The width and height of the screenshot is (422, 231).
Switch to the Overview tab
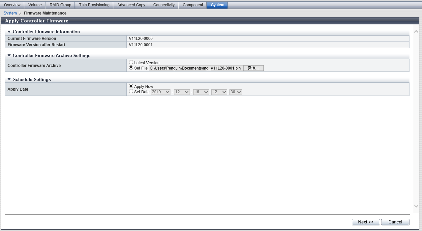pos(12,5)
